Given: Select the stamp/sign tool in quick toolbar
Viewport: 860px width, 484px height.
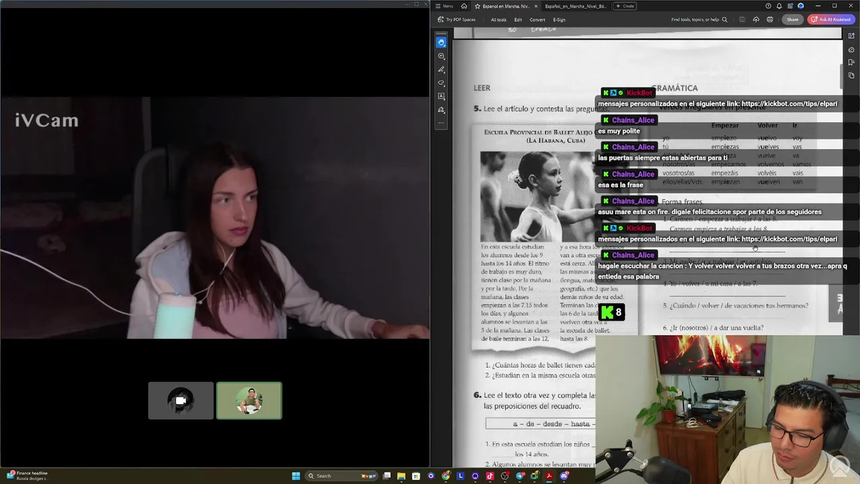Looking at the screenshot, I should [x=441, y=110].
